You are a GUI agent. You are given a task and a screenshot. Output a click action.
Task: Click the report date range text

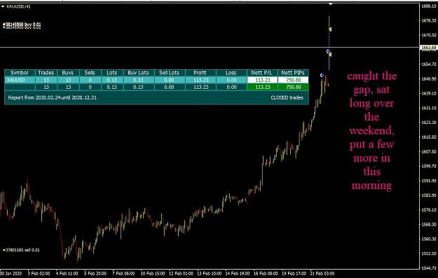pos(53,98)
